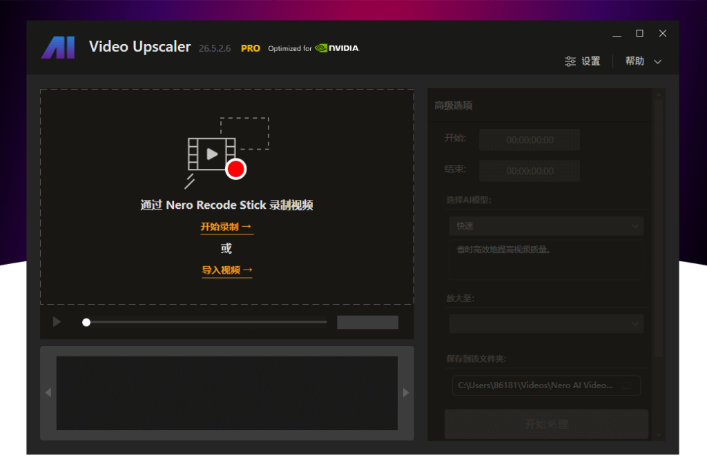
Task: Click the record video illustration icon
Action: point(226,152)
